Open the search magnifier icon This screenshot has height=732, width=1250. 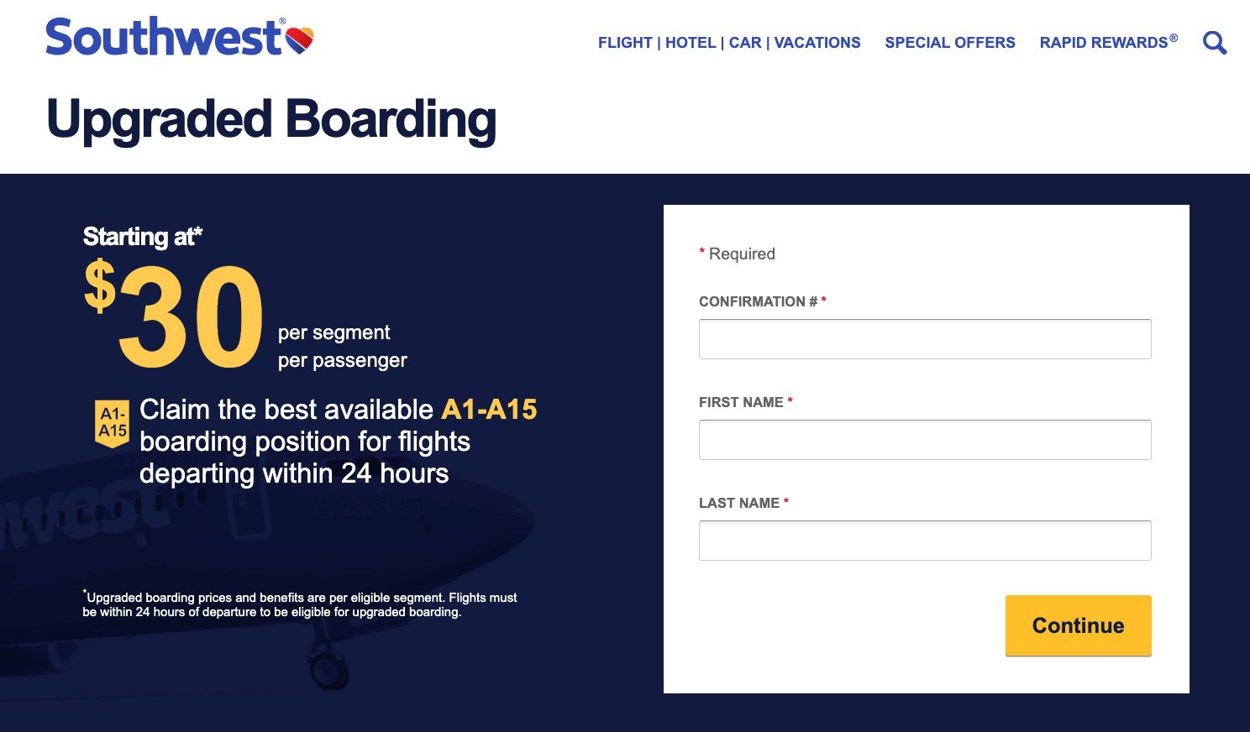(1215, 42)
